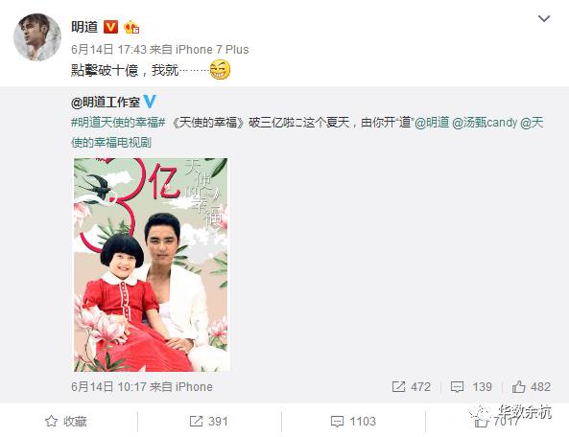Click the repost icon showing 472

pos(411,386)
